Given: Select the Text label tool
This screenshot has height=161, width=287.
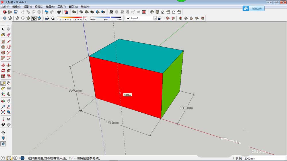Looking at the screenshot, I should pyautogui.click(x=8, y=89).
